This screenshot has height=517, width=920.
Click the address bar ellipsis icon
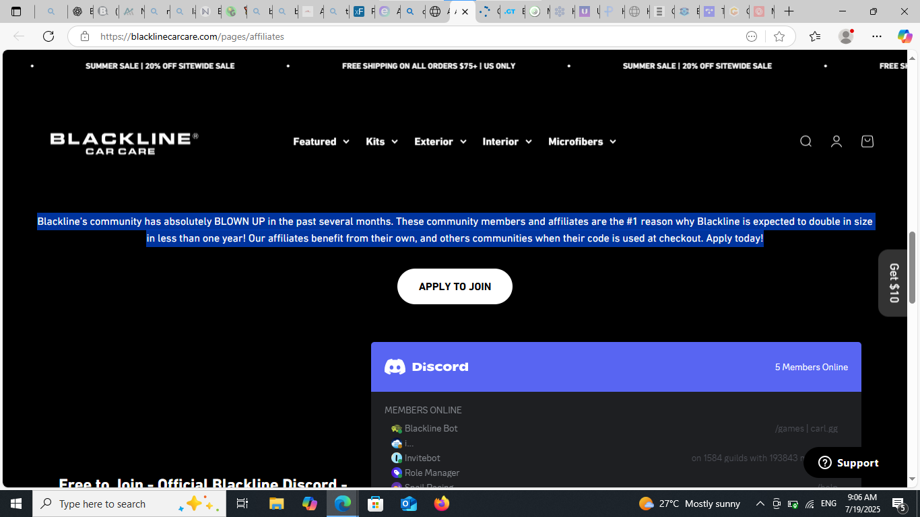point(752,36)
